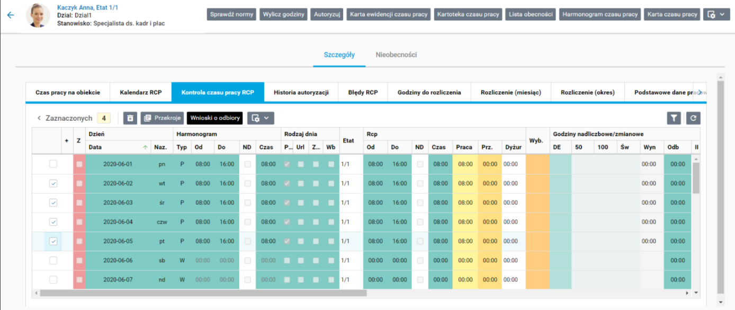Click Sprawdź normy button
Screen dimensions: 735x310
[x=231, y=14]
